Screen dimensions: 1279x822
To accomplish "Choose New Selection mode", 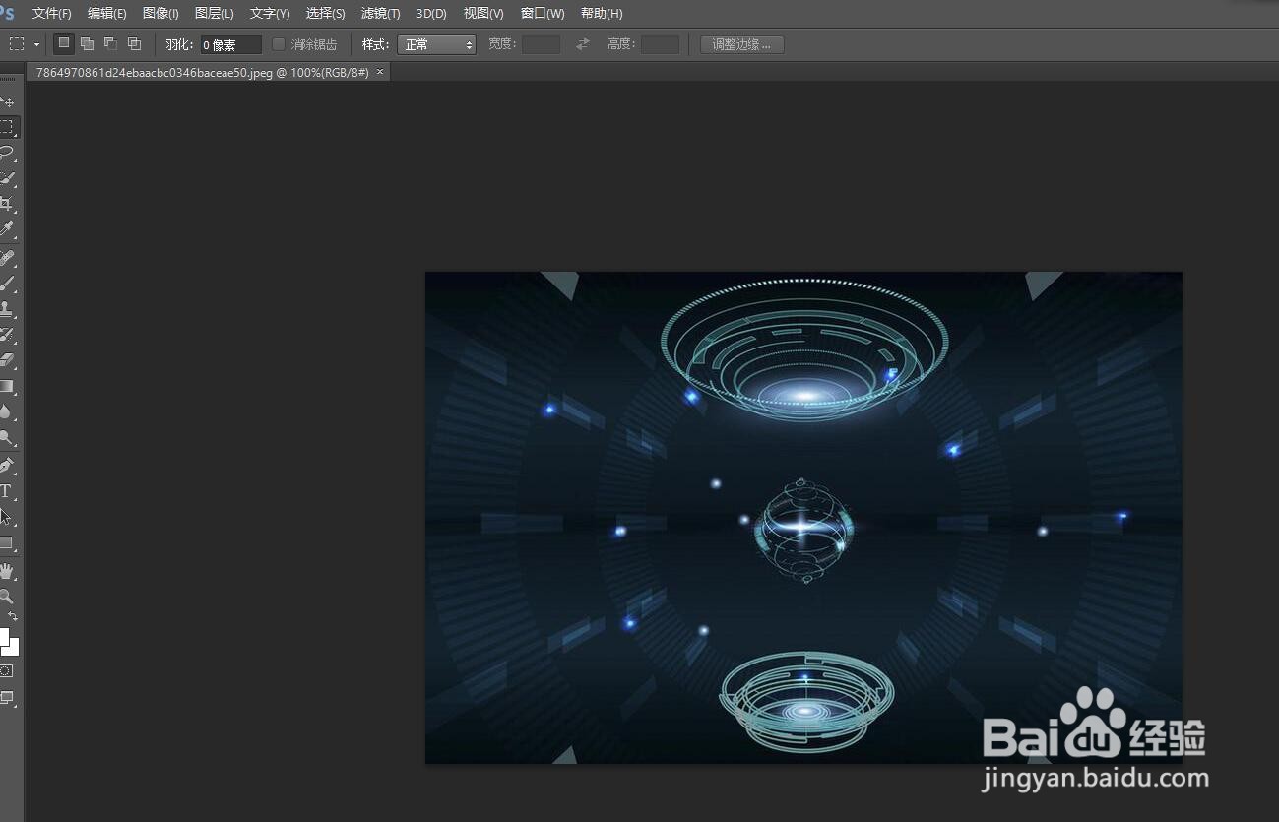I will 63,43.
